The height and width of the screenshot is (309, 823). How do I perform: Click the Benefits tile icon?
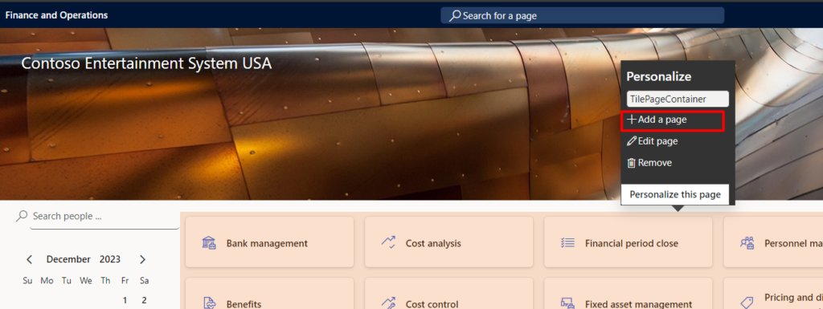[209, 303]
